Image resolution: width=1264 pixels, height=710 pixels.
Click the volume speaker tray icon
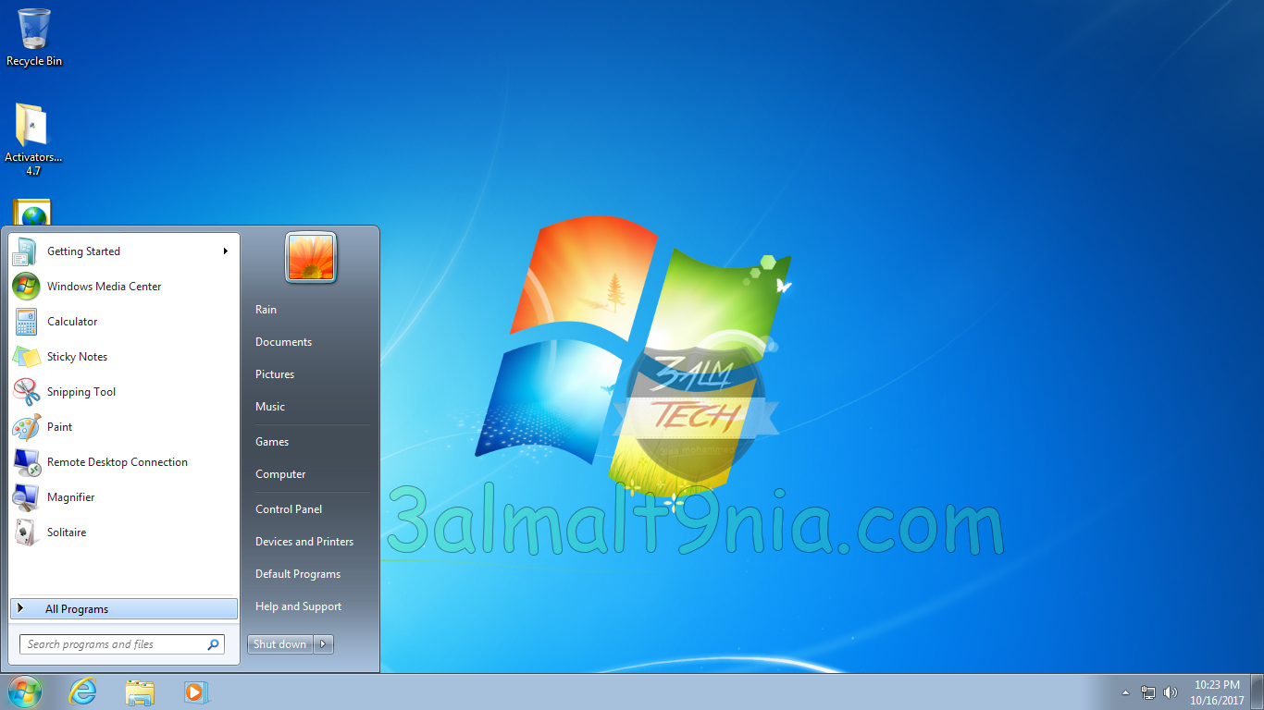pyautogui.click(x=1171, y=692)
